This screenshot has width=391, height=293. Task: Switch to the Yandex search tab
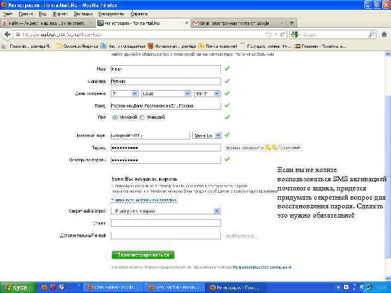(47, 23)
